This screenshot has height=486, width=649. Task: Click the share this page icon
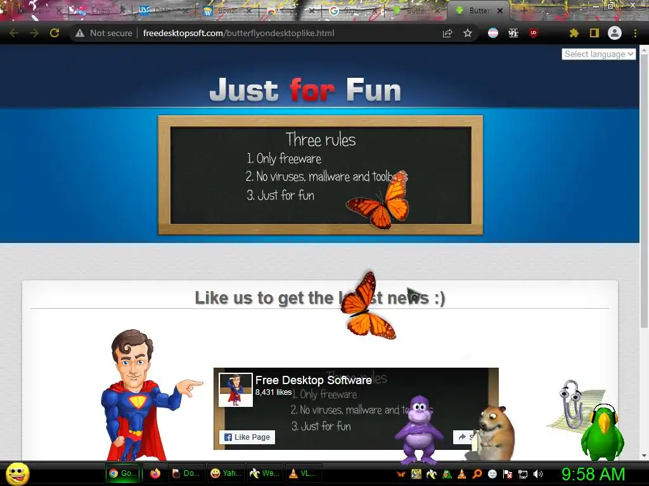tap(447, 33)
